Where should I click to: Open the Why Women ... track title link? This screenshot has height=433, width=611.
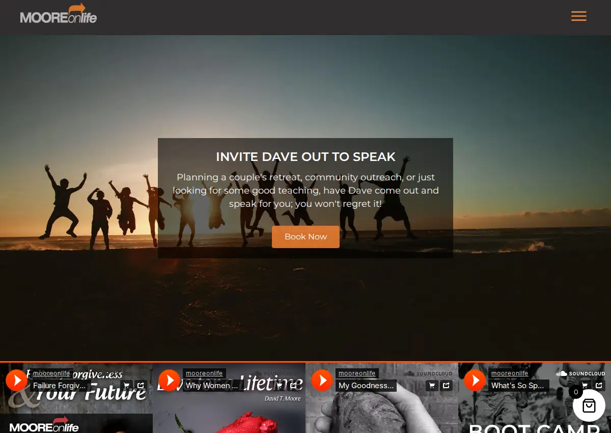(212, 386)
